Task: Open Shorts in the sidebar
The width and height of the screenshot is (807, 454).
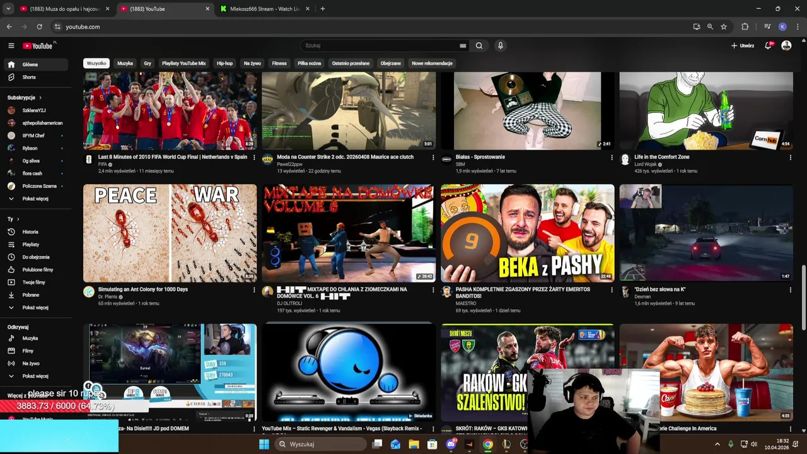Action: (x=37, y=77)
